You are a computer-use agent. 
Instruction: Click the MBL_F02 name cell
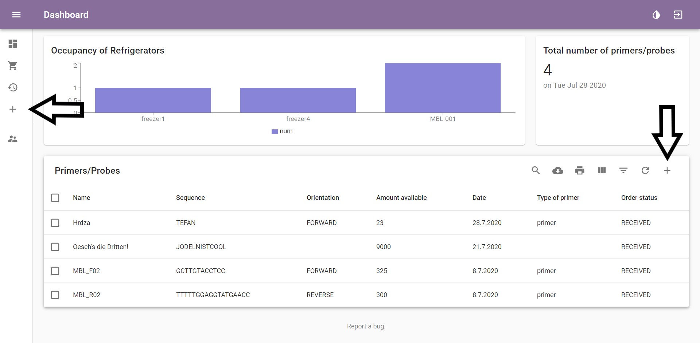86,271
